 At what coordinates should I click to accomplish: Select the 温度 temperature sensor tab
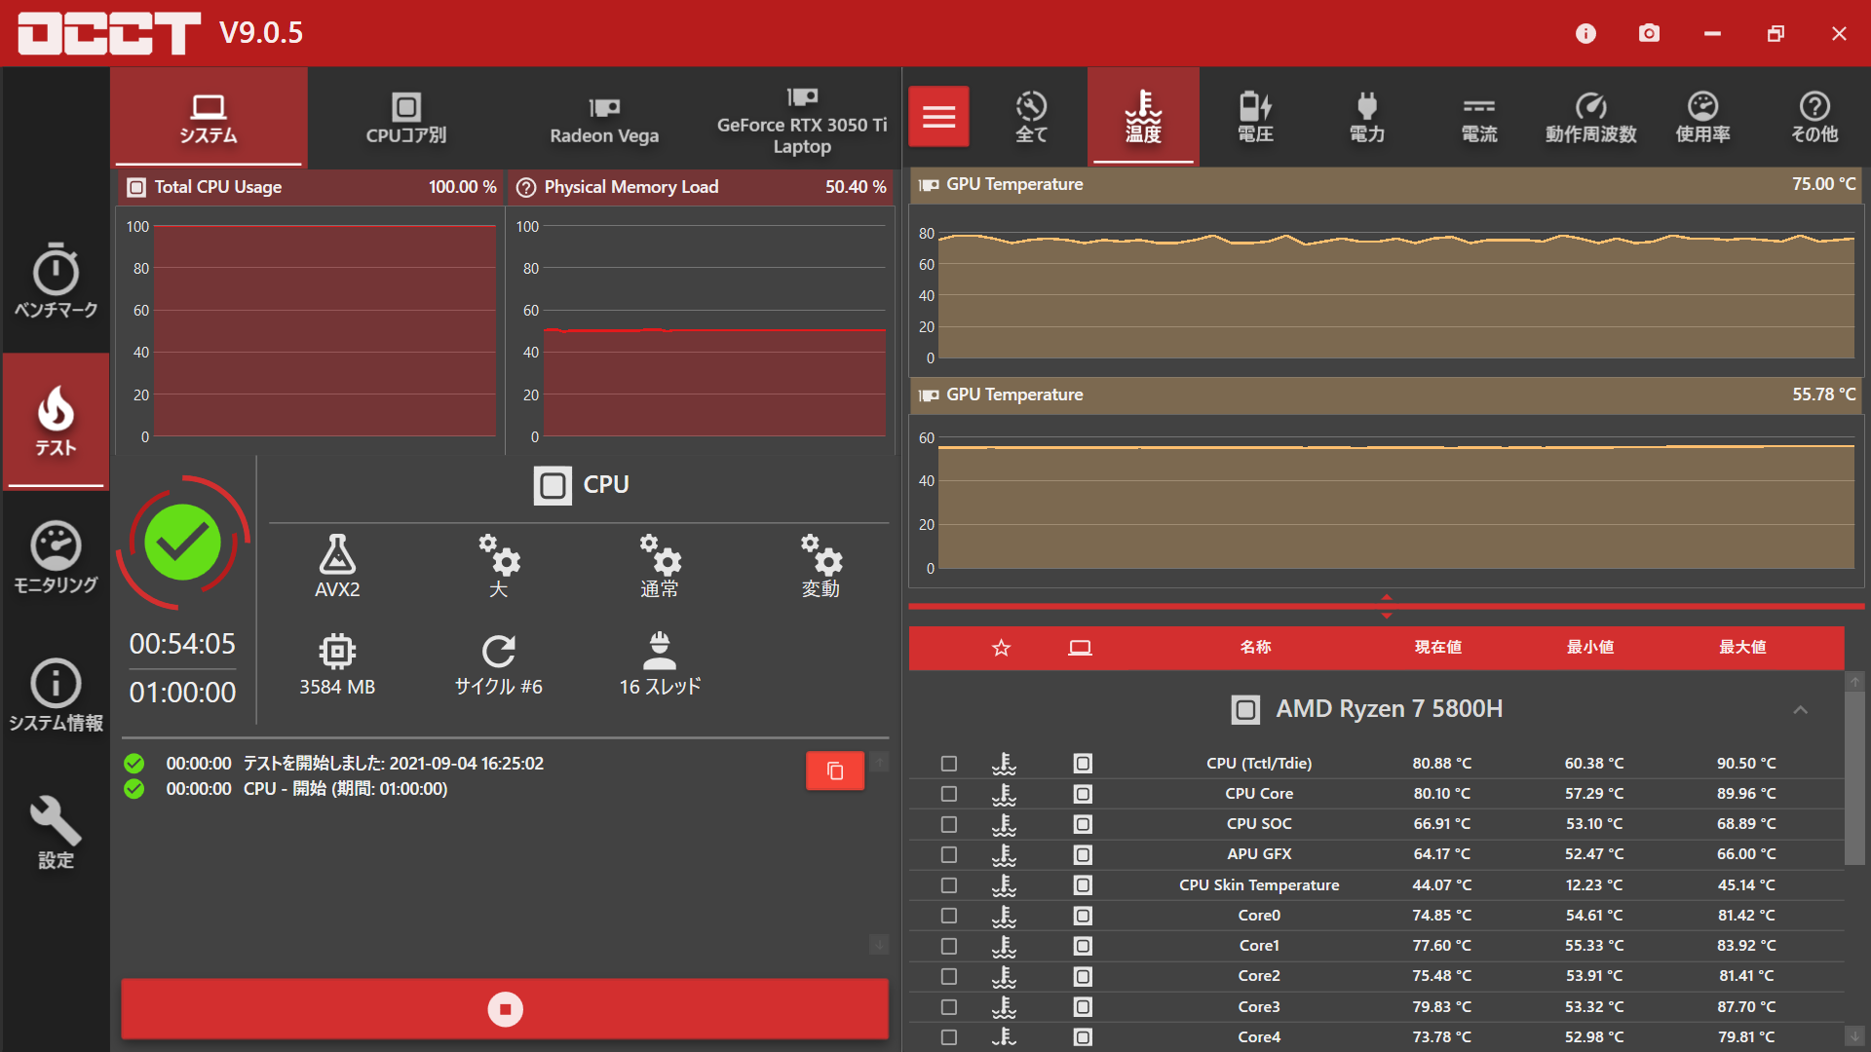tap(1143, 117)
